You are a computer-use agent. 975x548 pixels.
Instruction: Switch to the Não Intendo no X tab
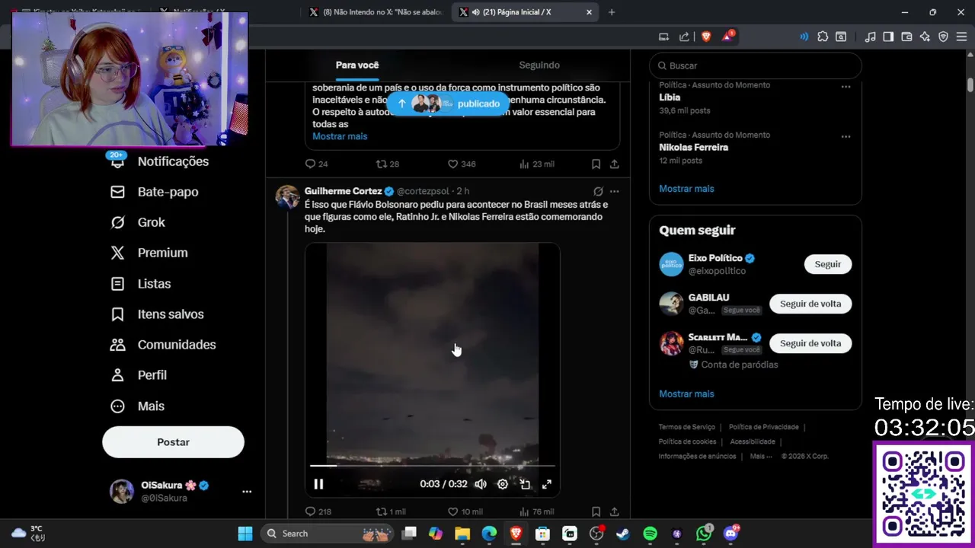click(x=376, y=12)
